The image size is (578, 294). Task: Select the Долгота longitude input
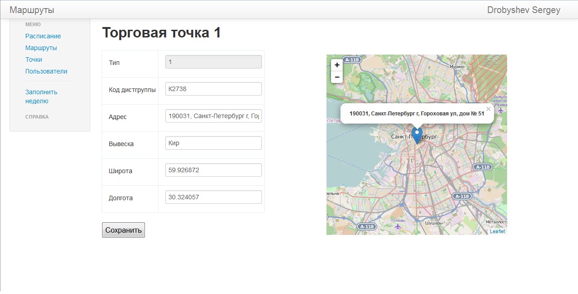(x=213, y=197)
